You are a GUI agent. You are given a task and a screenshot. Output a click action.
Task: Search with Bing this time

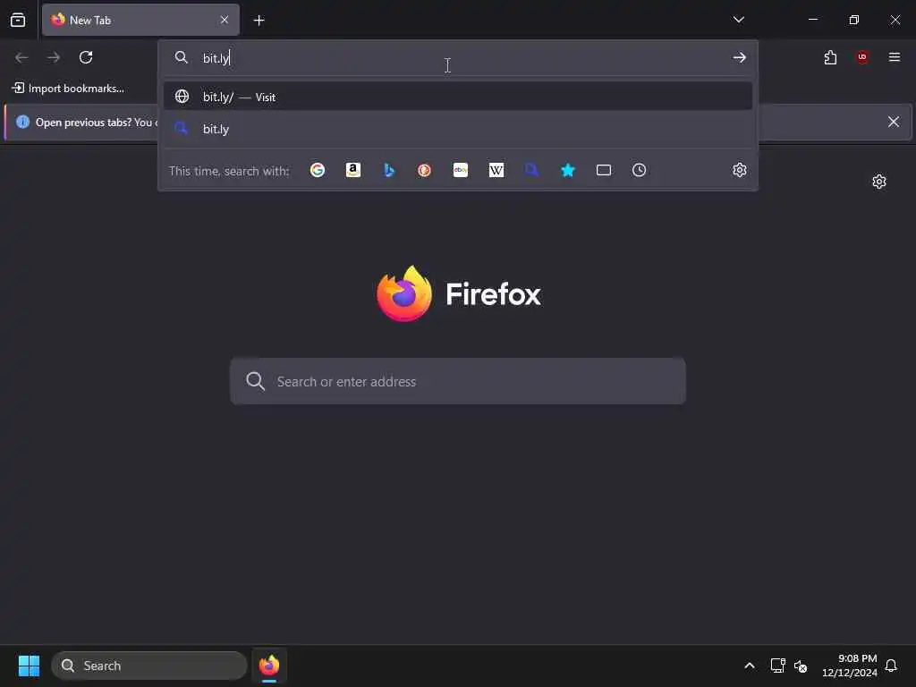(389, 170)
